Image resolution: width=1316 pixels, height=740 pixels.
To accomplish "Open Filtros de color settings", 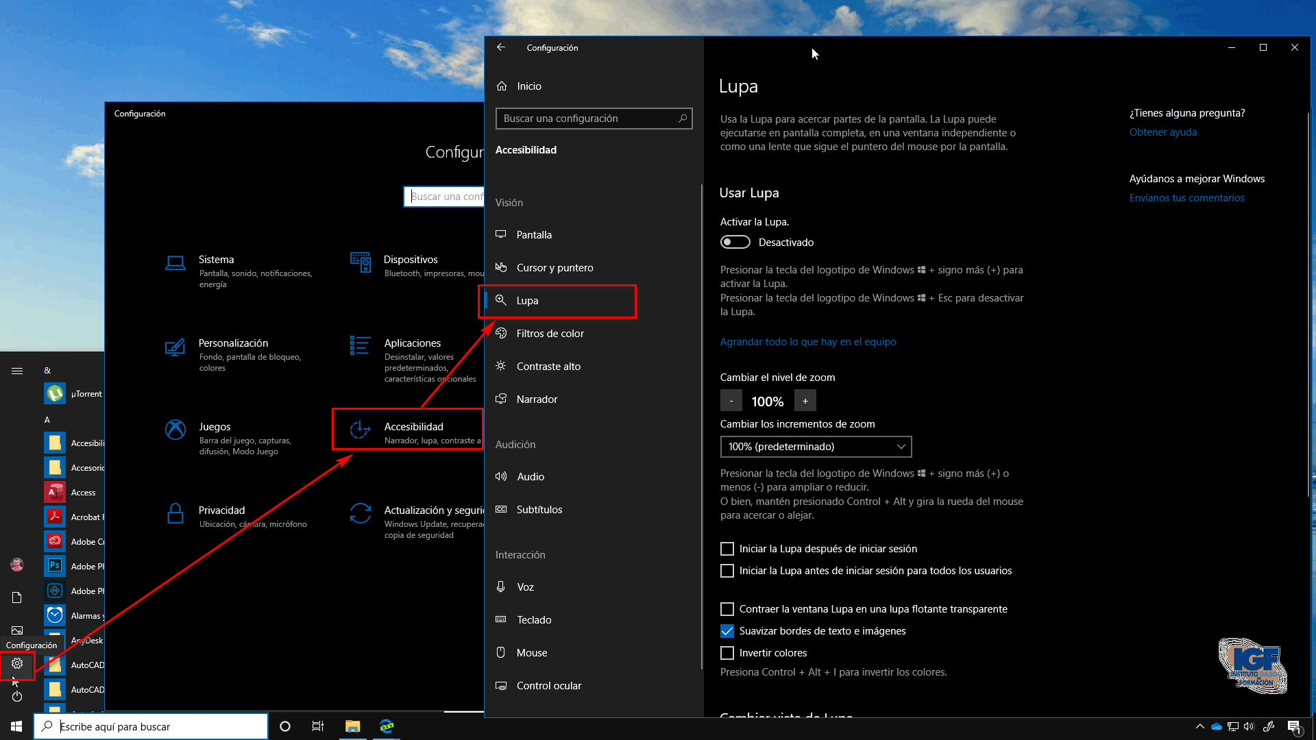I will (550, 333).
